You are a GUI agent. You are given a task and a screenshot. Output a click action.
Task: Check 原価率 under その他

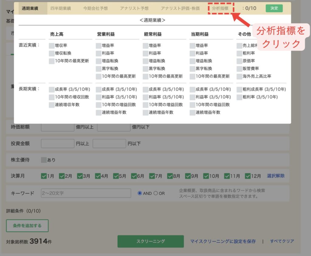tap(239, 61)
